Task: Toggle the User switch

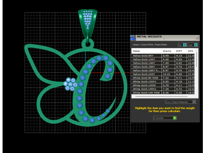Action: pos(192,45)
